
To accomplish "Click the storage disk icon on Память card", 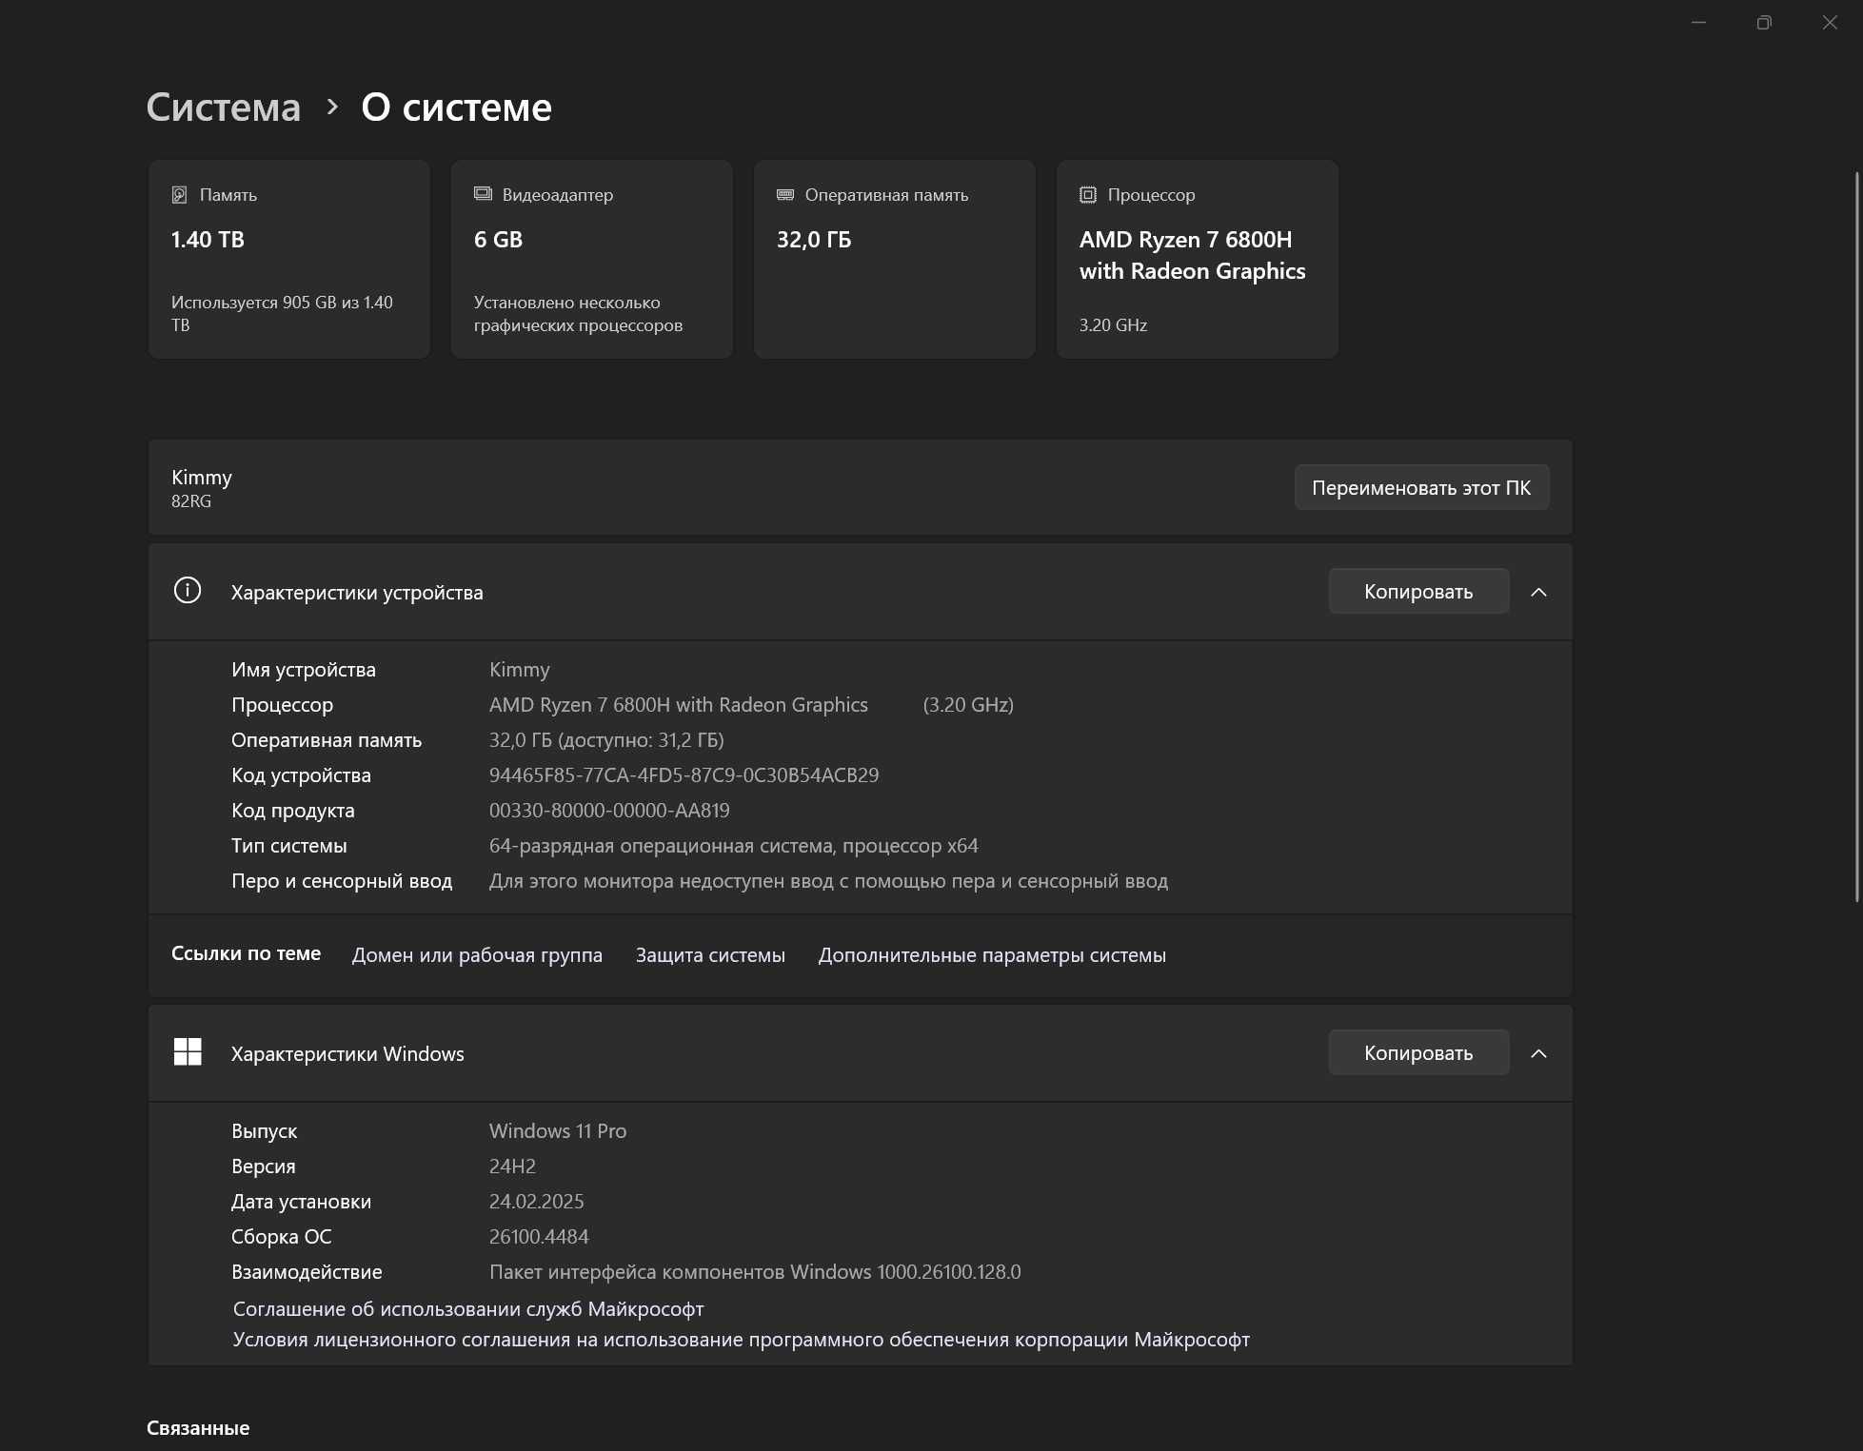I will (x=179, y=195).
